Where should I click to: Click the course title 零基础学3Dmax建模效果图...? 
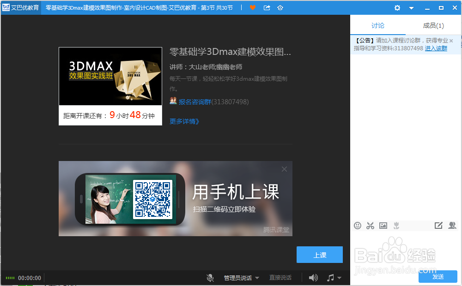pyautogui.click(x=230, y=52)
